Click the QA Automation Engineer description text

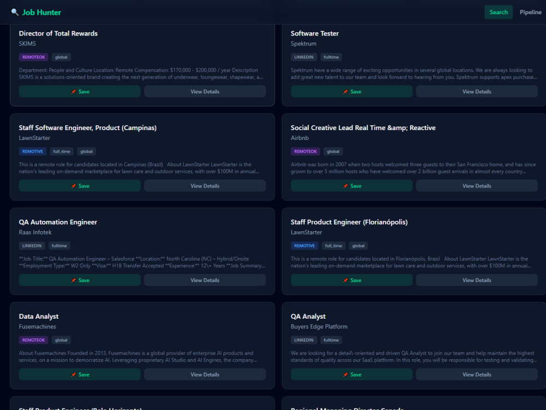pos(142,262)
